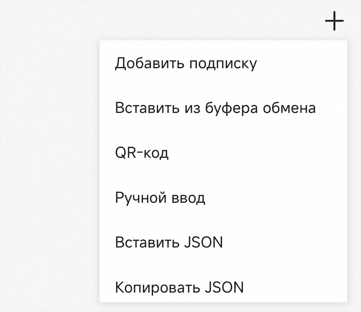Screen dimensions: 361x312
Task: Click "Копировать JSON" menu item
Action: [x=223, y=287]
